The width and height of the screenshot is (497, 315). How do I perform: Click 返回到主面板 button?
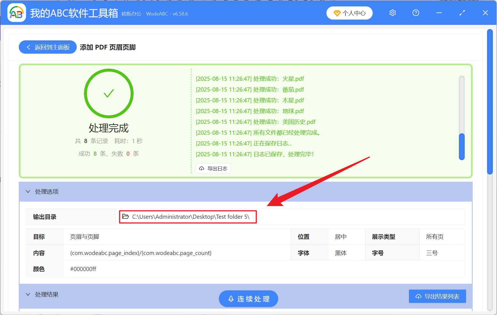pyautogui.click(x=47, y=47)
